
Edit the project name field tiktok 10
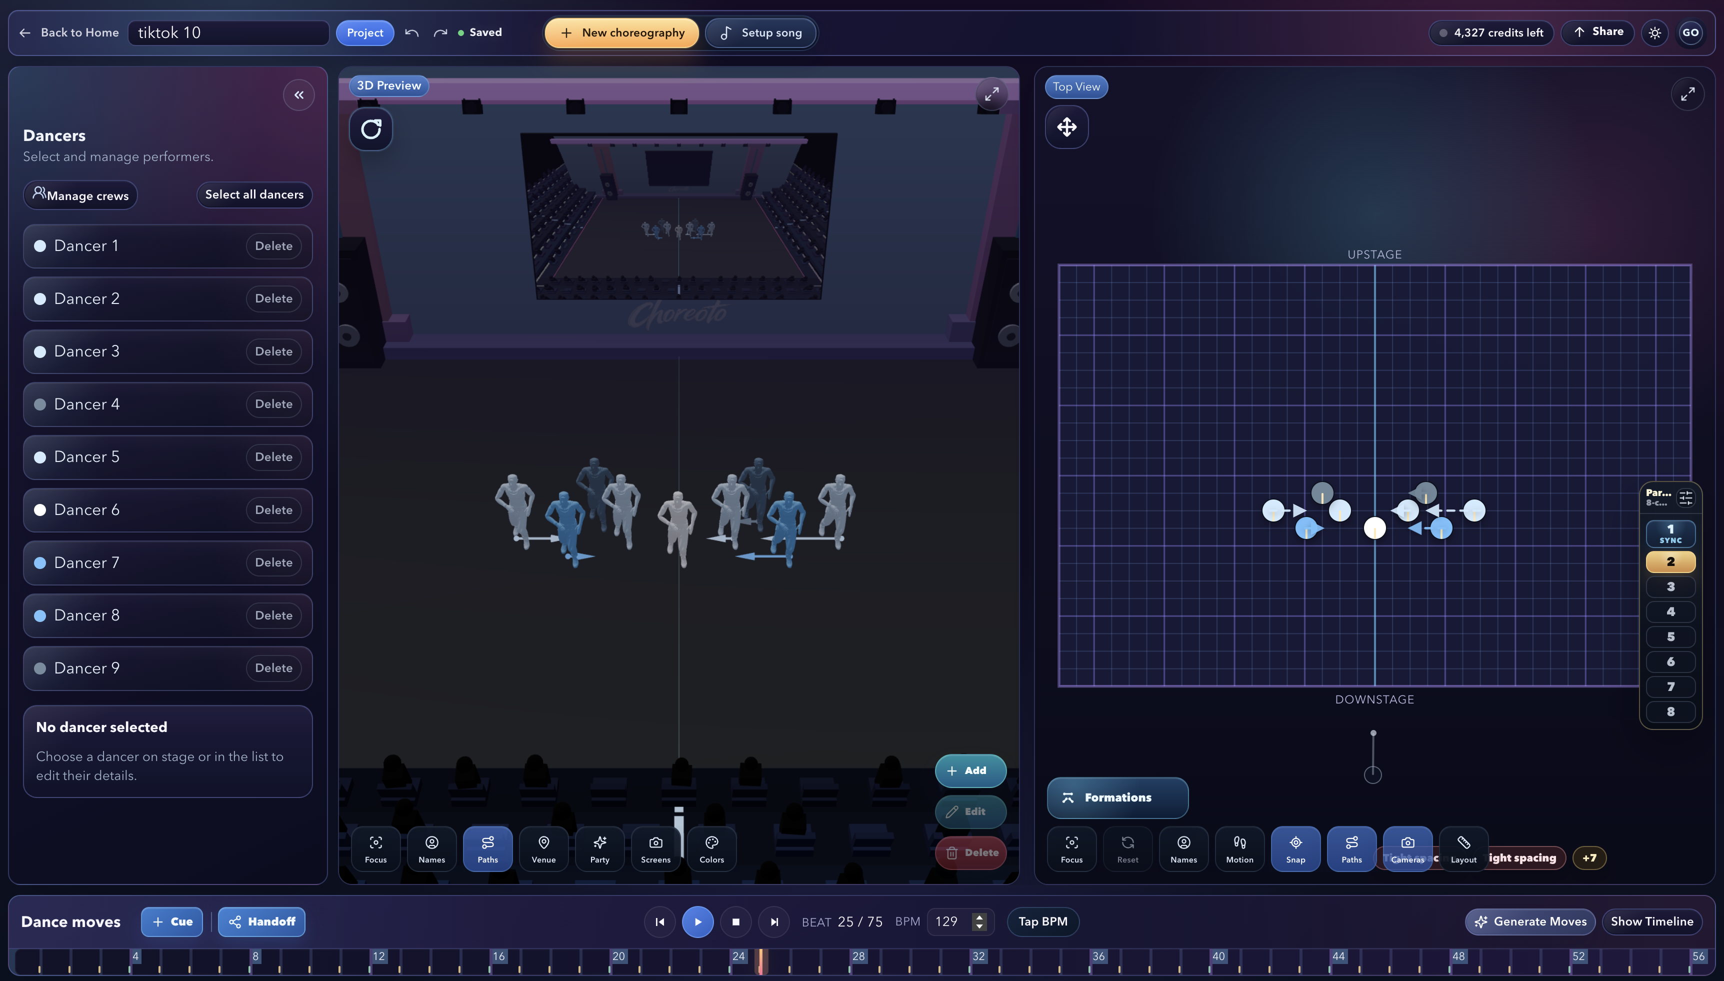(x=228, y=32)
